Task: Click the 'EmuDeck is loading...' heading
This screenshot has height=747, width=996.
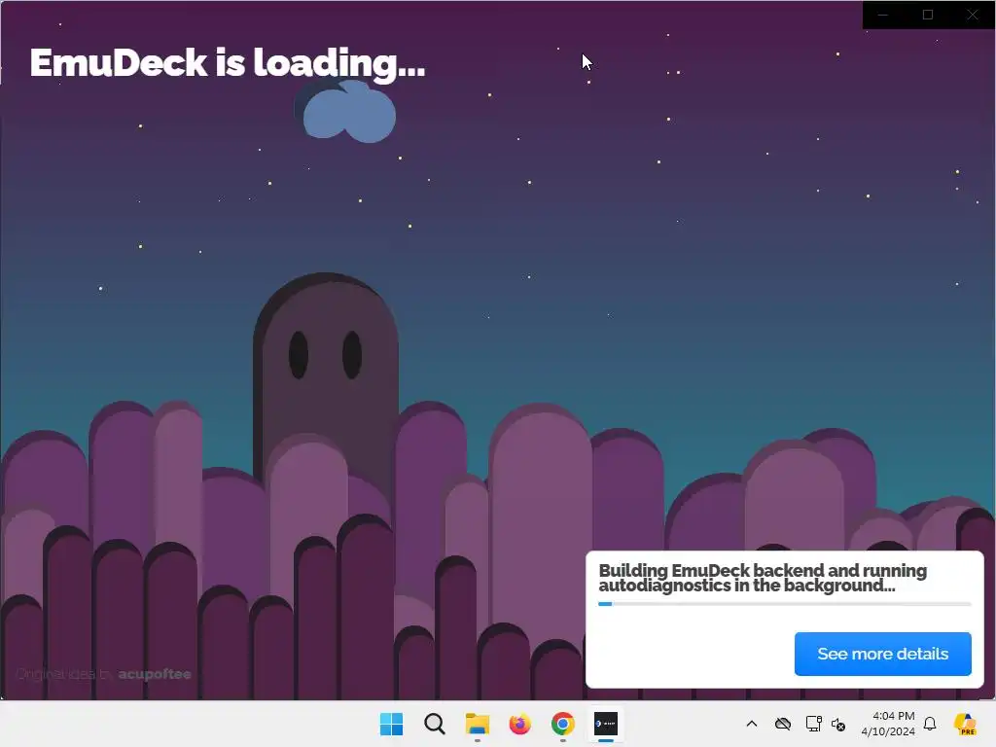Action: [x=228, y=63]
